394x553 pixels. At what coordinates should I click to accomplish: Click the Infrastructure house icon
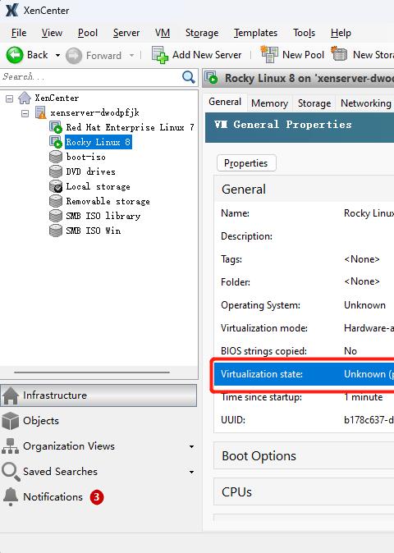(x=11, y=395)
